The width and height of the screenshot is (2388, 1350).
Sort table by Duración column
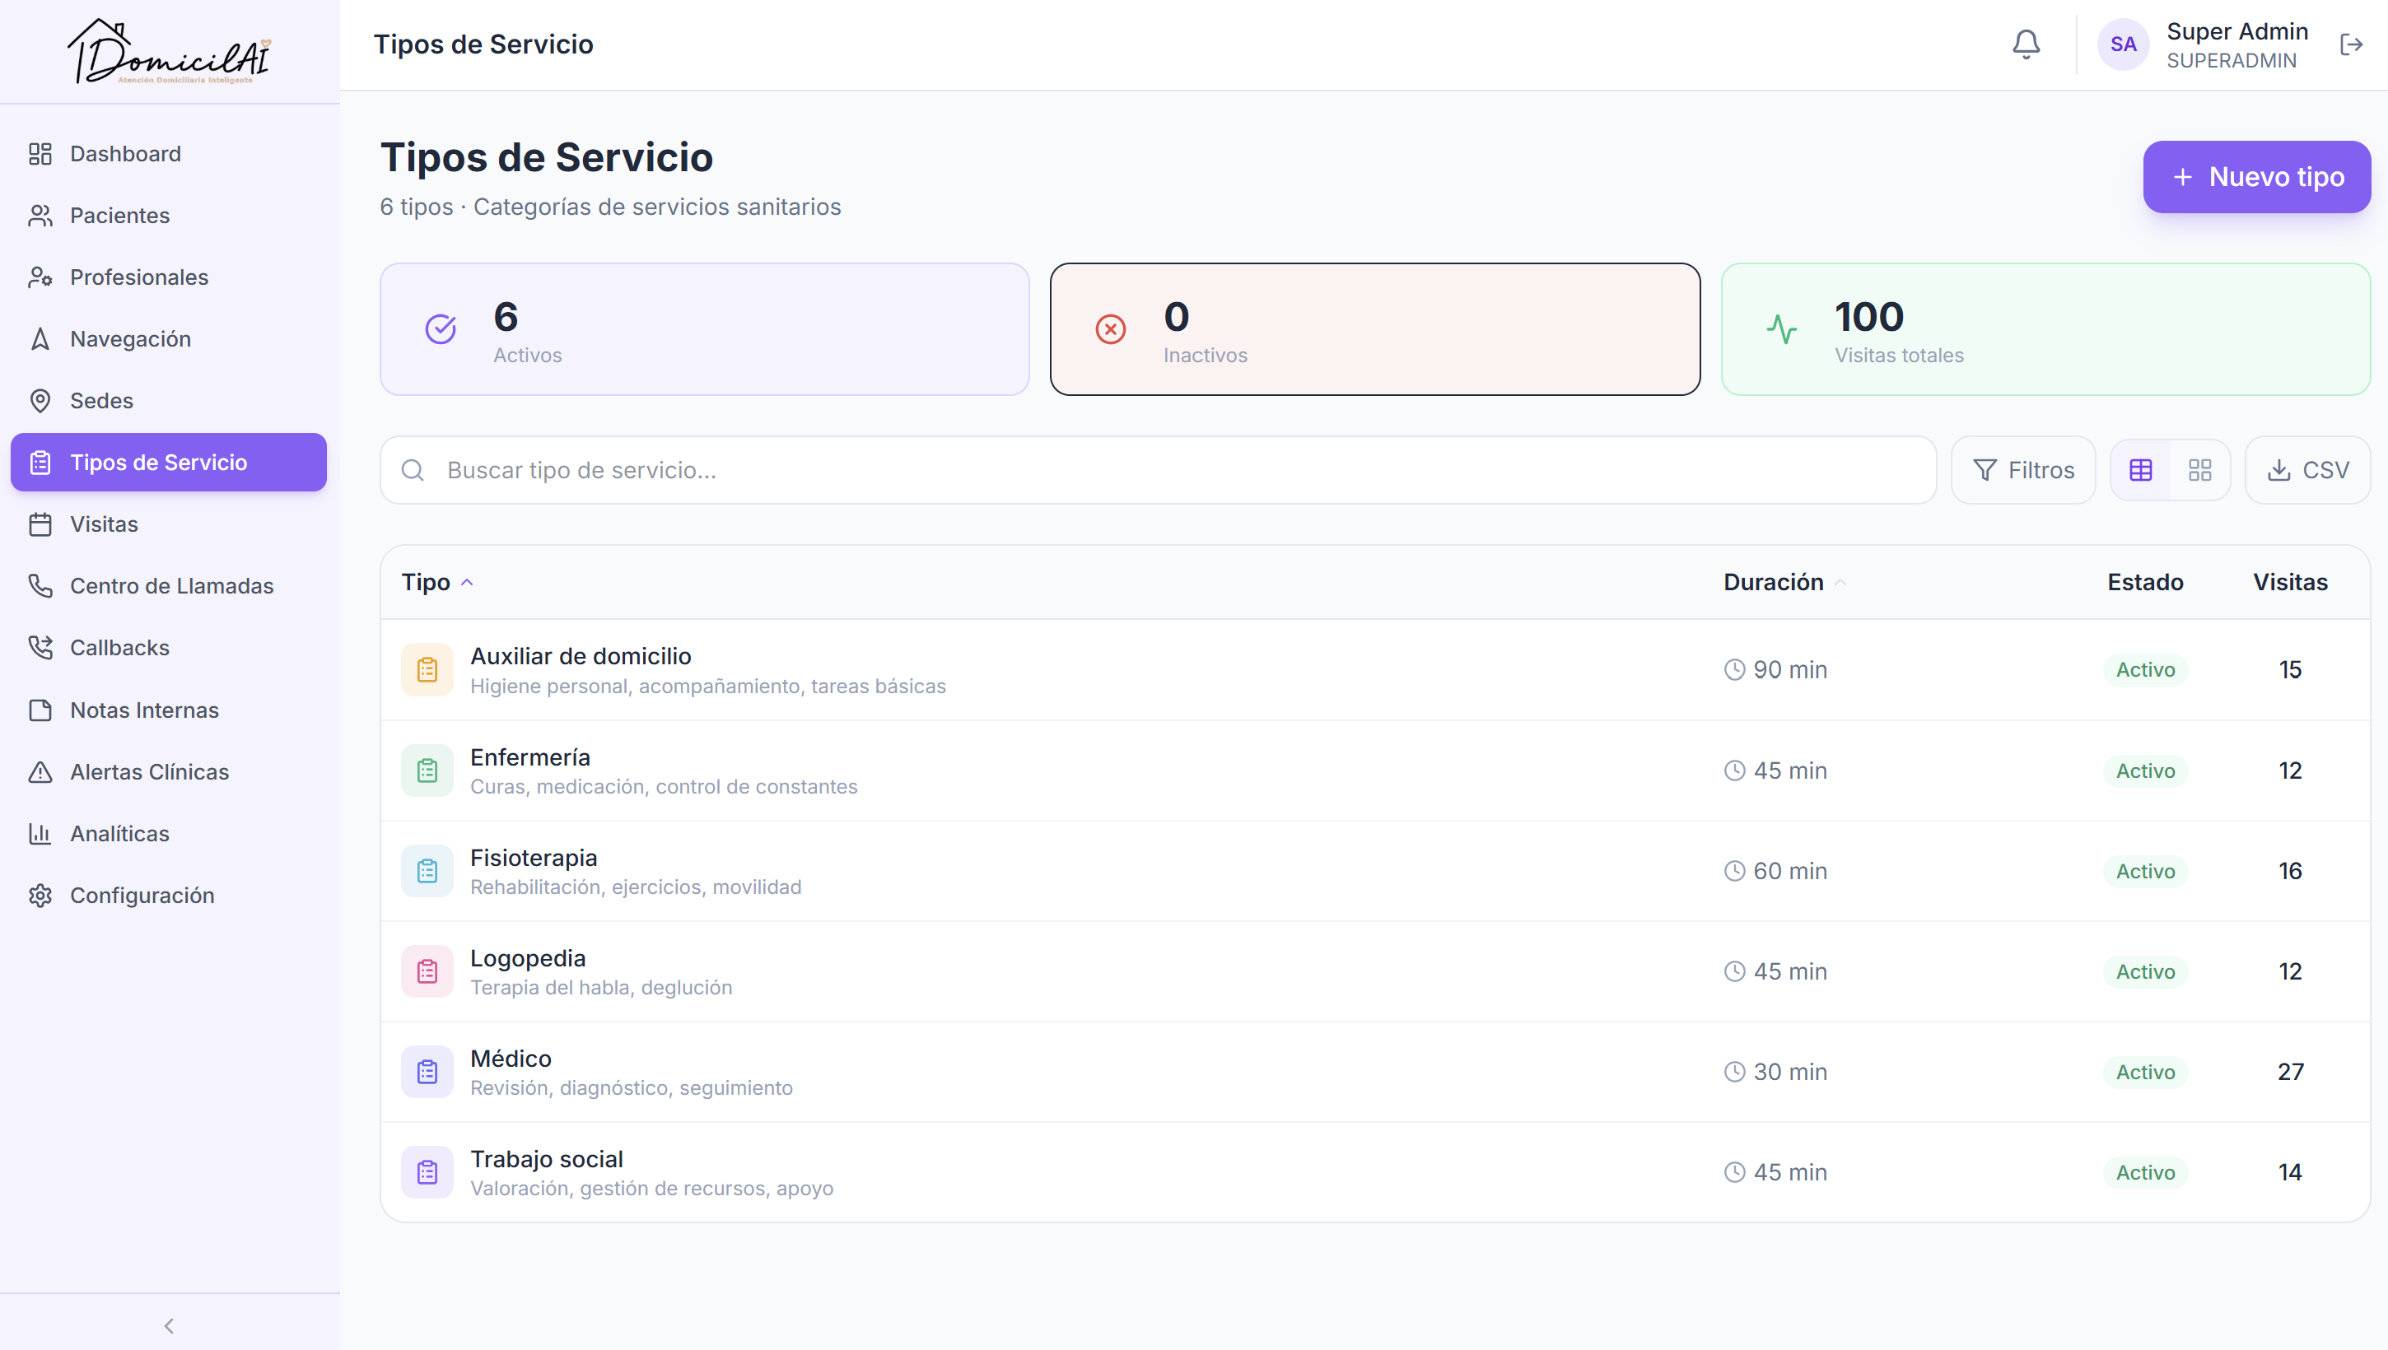click(x=1784, y=582)
